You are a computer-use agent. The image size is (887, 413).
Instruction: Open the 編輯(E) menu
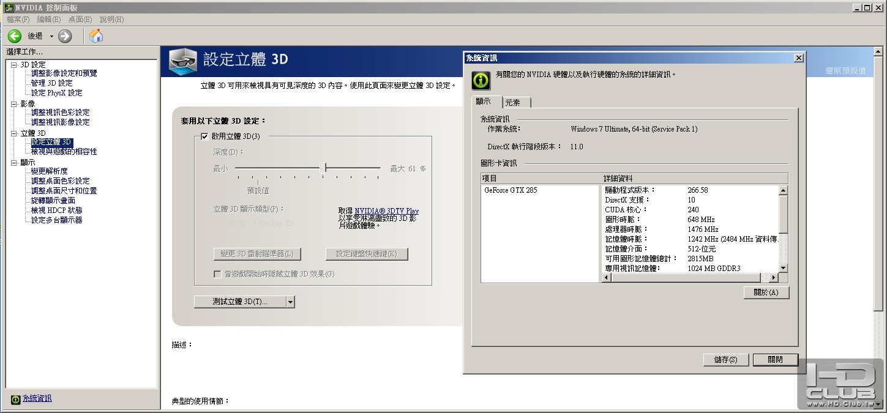point(49,20)
